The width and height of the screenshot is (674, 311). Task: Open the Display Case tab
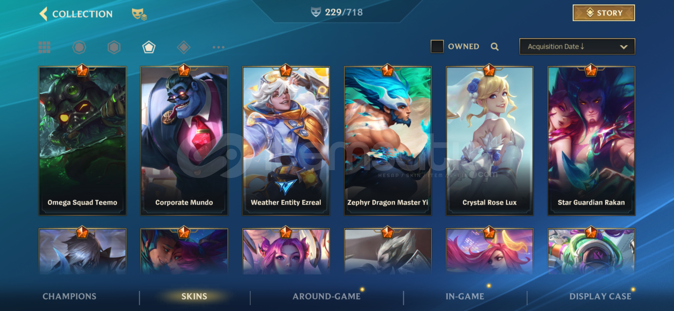600,296
